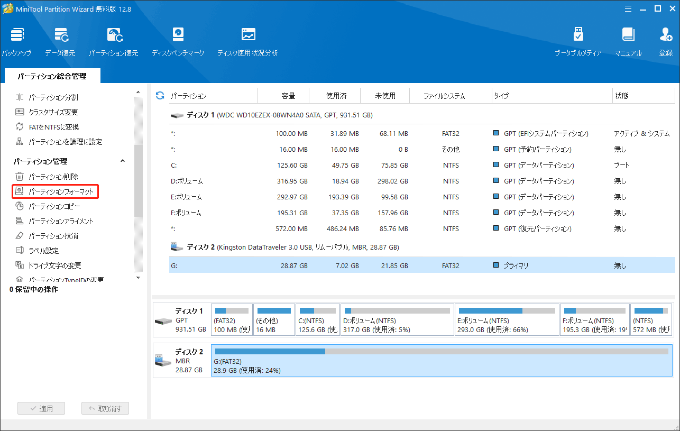Click the D:ボリューム(NTFS) block in disk map
Screen dimensions: 680x431
(397, 319)
